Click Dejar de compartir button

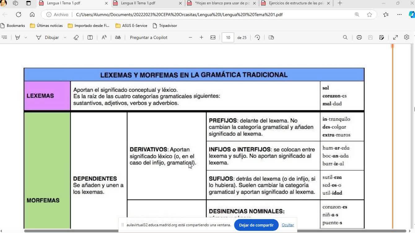click(256, 225)
